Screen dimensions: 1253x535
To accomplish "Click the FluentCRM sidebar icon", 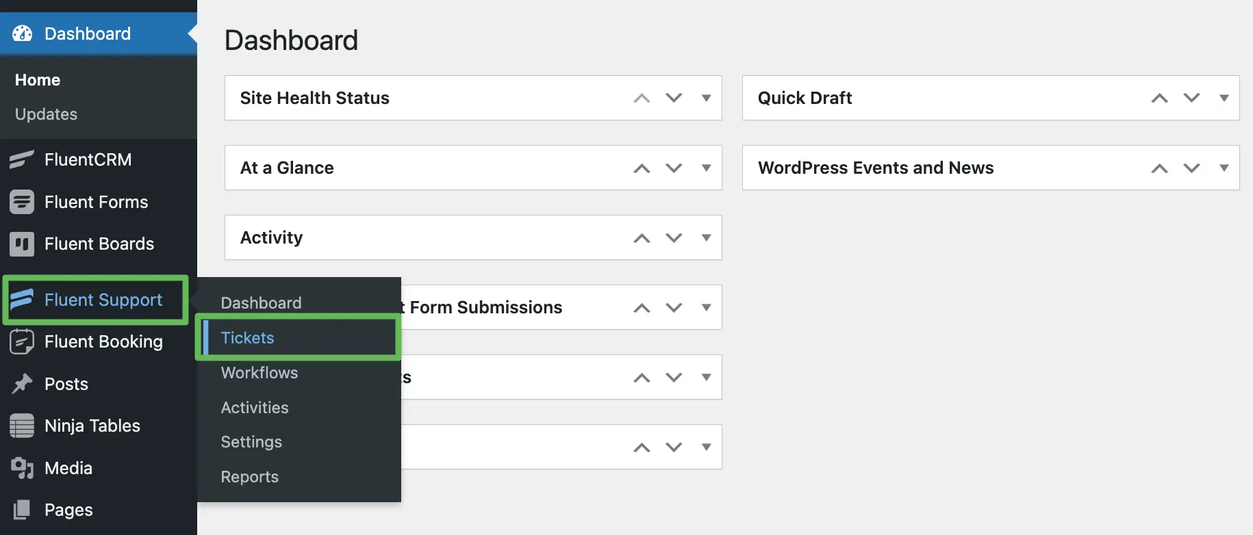I will (22, 159).
